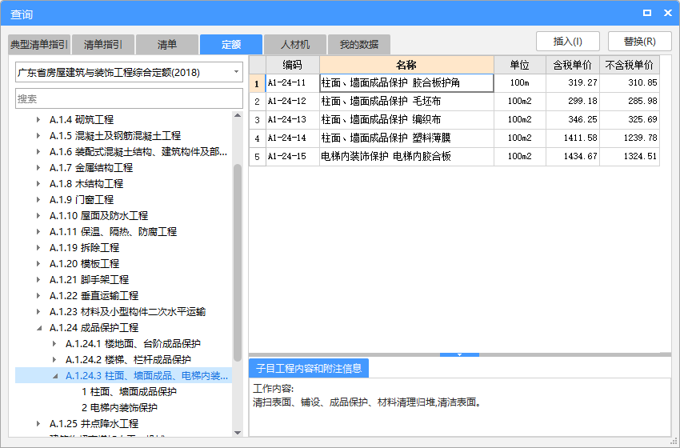
Task: Expand the A.1.5 混凝土及钢筋混凝土工程 arrow
Action: 38,136
